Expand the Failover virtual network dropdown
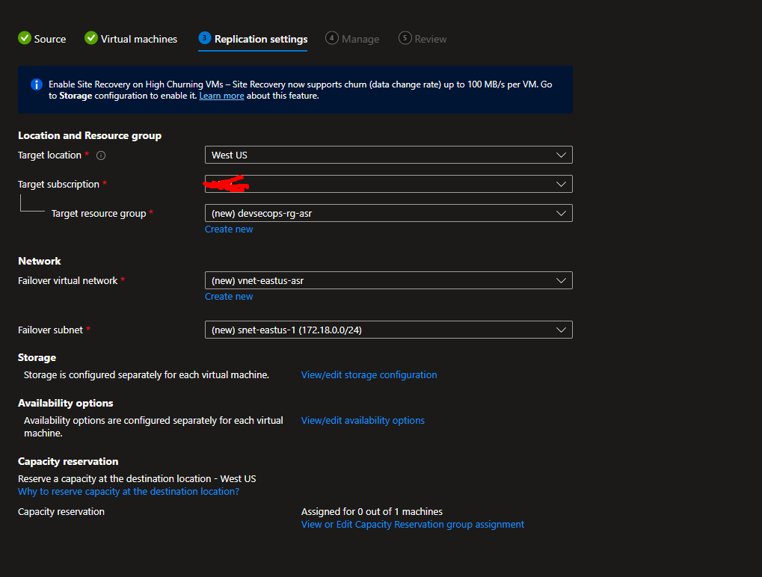 coord(388,280)
